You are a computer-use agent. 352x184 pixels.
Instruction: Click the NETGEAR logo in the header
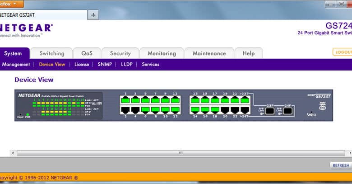[x=26, y=28]
